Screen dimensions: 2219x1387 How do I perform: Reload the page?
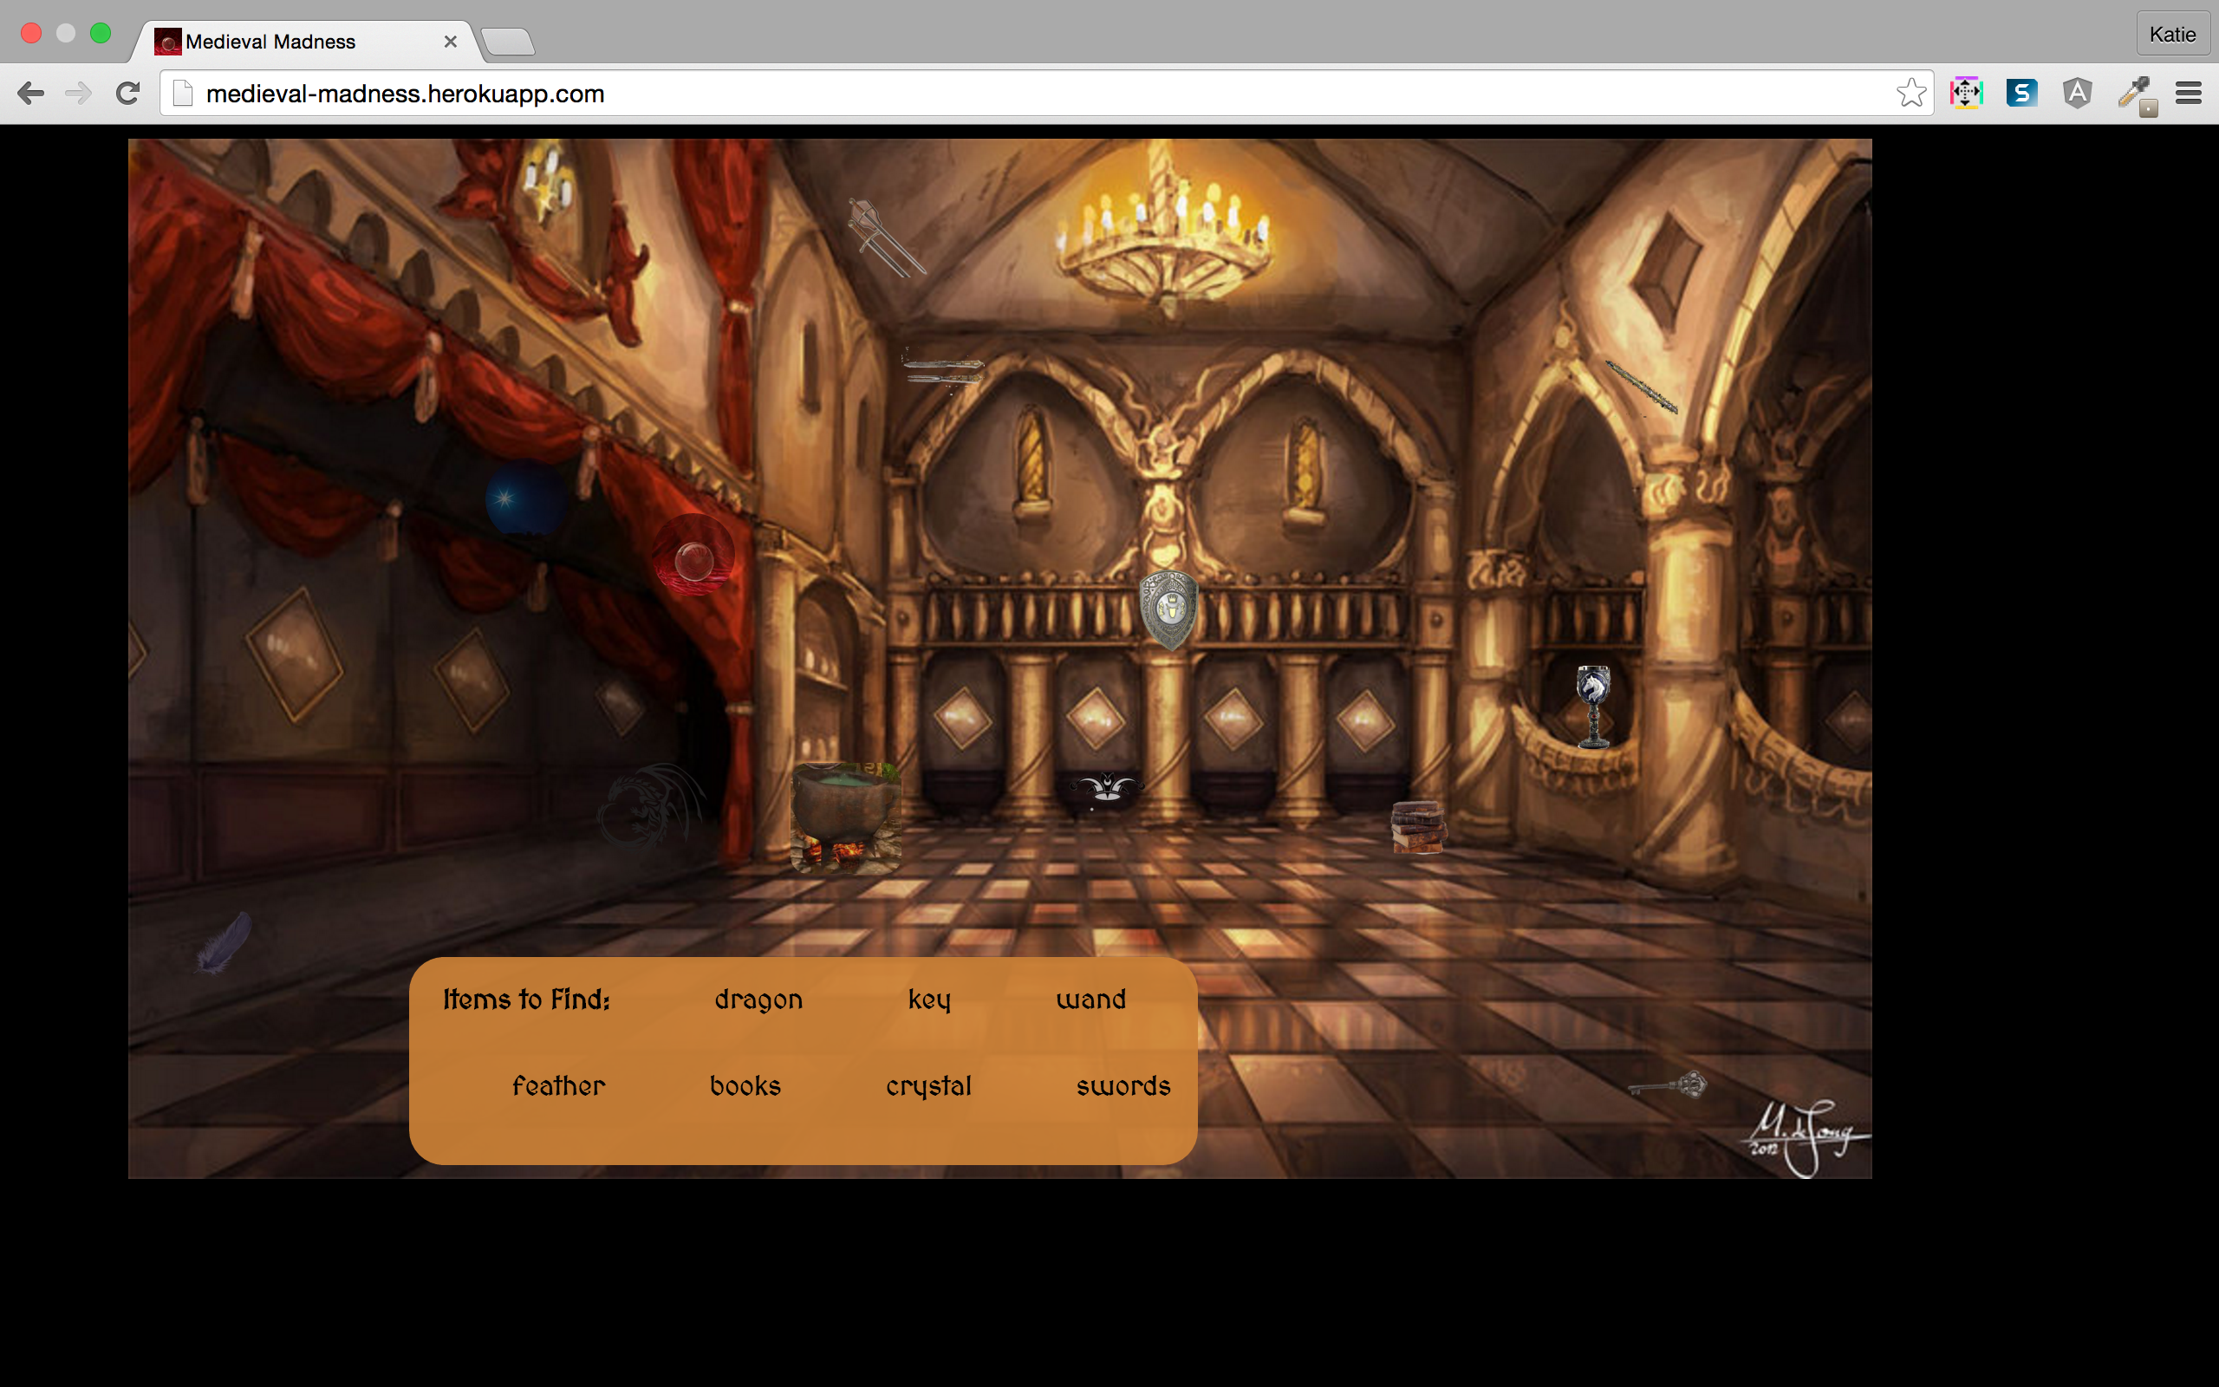point(127,93)
